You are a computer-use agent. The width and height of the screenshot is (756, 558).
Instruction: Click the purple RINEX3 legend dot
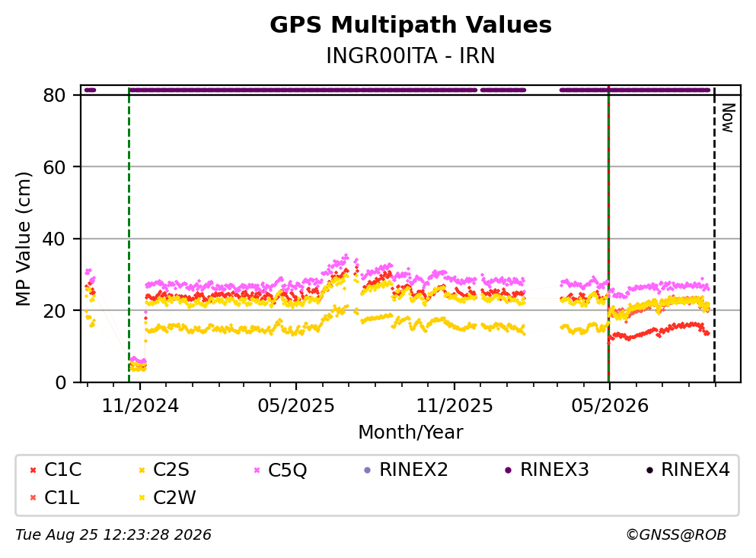click(508, 471)
